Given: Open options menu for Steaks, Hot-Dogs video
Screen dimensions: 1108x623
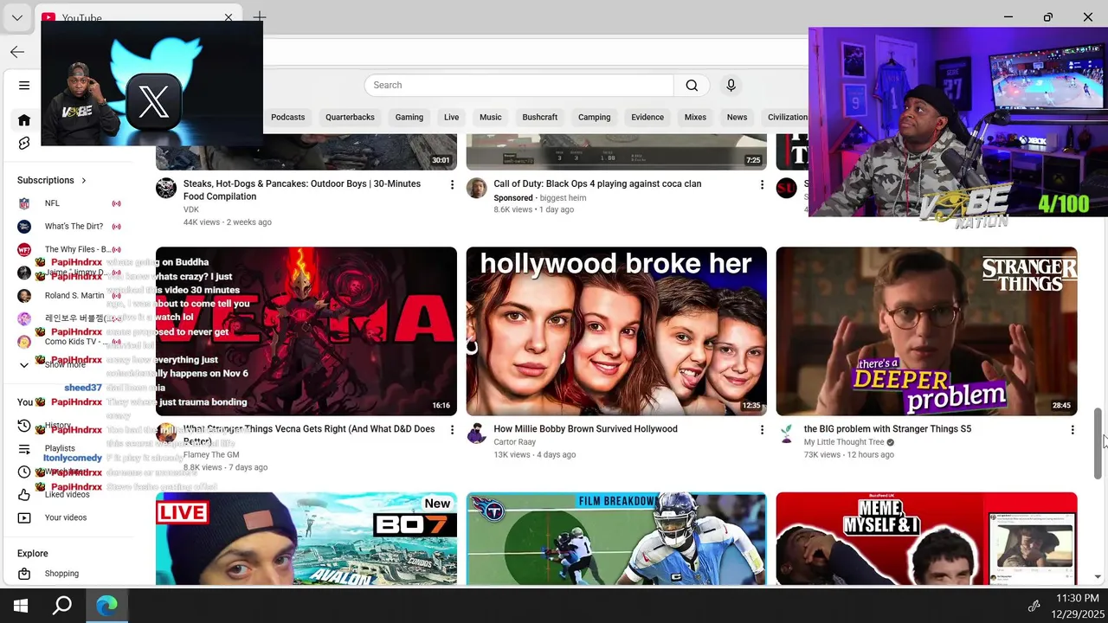Looking at the screenshot, I should coord(452,185).
